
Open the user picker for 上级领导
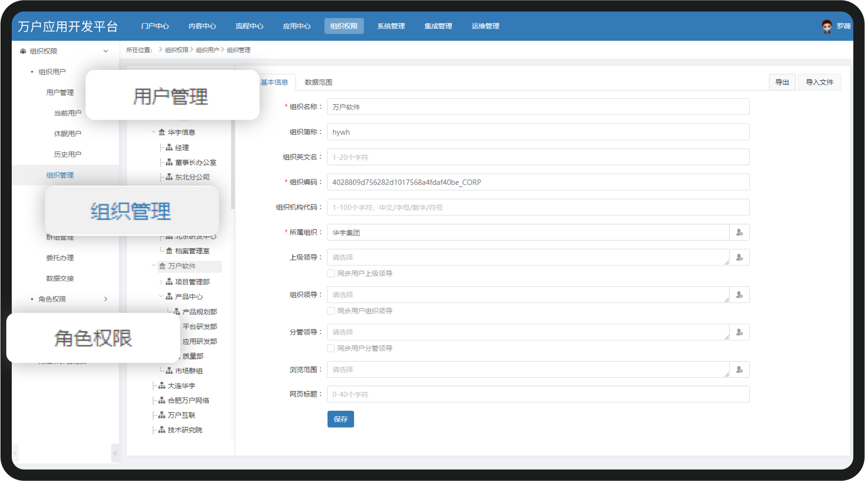pos(739,257)
